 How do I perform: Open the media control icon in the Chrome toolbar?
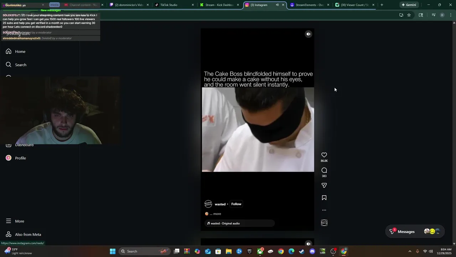click(434, 15)
